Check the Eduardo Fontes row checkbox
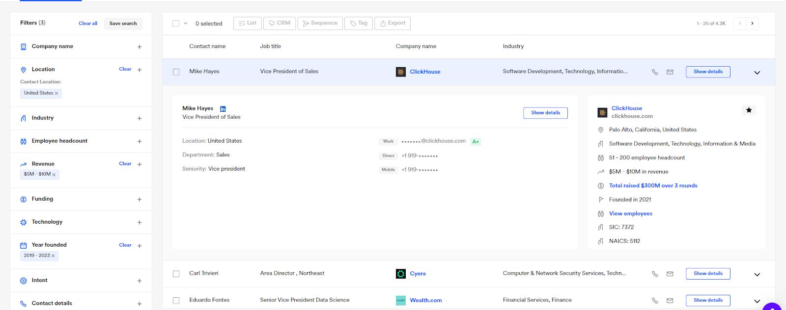This screenshot has height=310, width=786. (176, 301)
